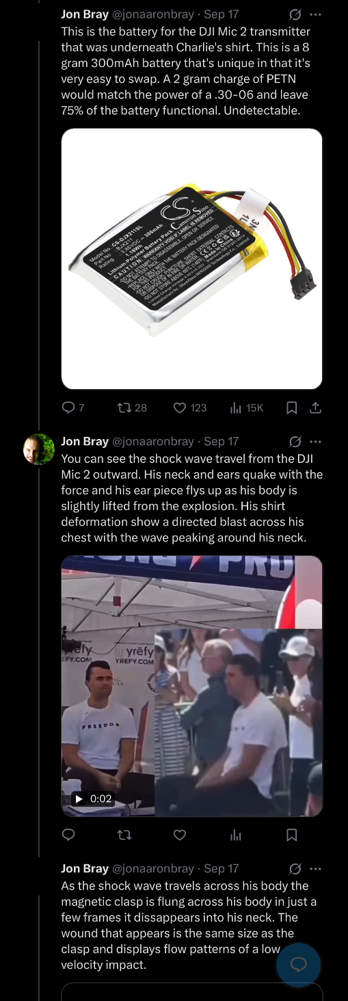Image resolution: width=348 pixels, height=1001 pixels.
Task: Share the battery tweet via share icon
Action: click(315, 408)
